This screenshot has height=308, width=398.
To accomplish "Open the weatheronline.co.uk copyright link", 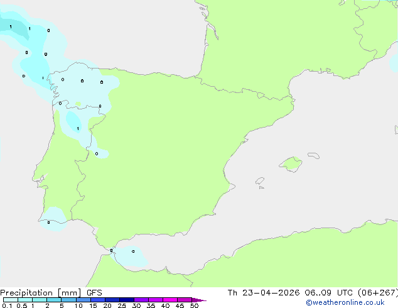I will click(x=345, y=302).
